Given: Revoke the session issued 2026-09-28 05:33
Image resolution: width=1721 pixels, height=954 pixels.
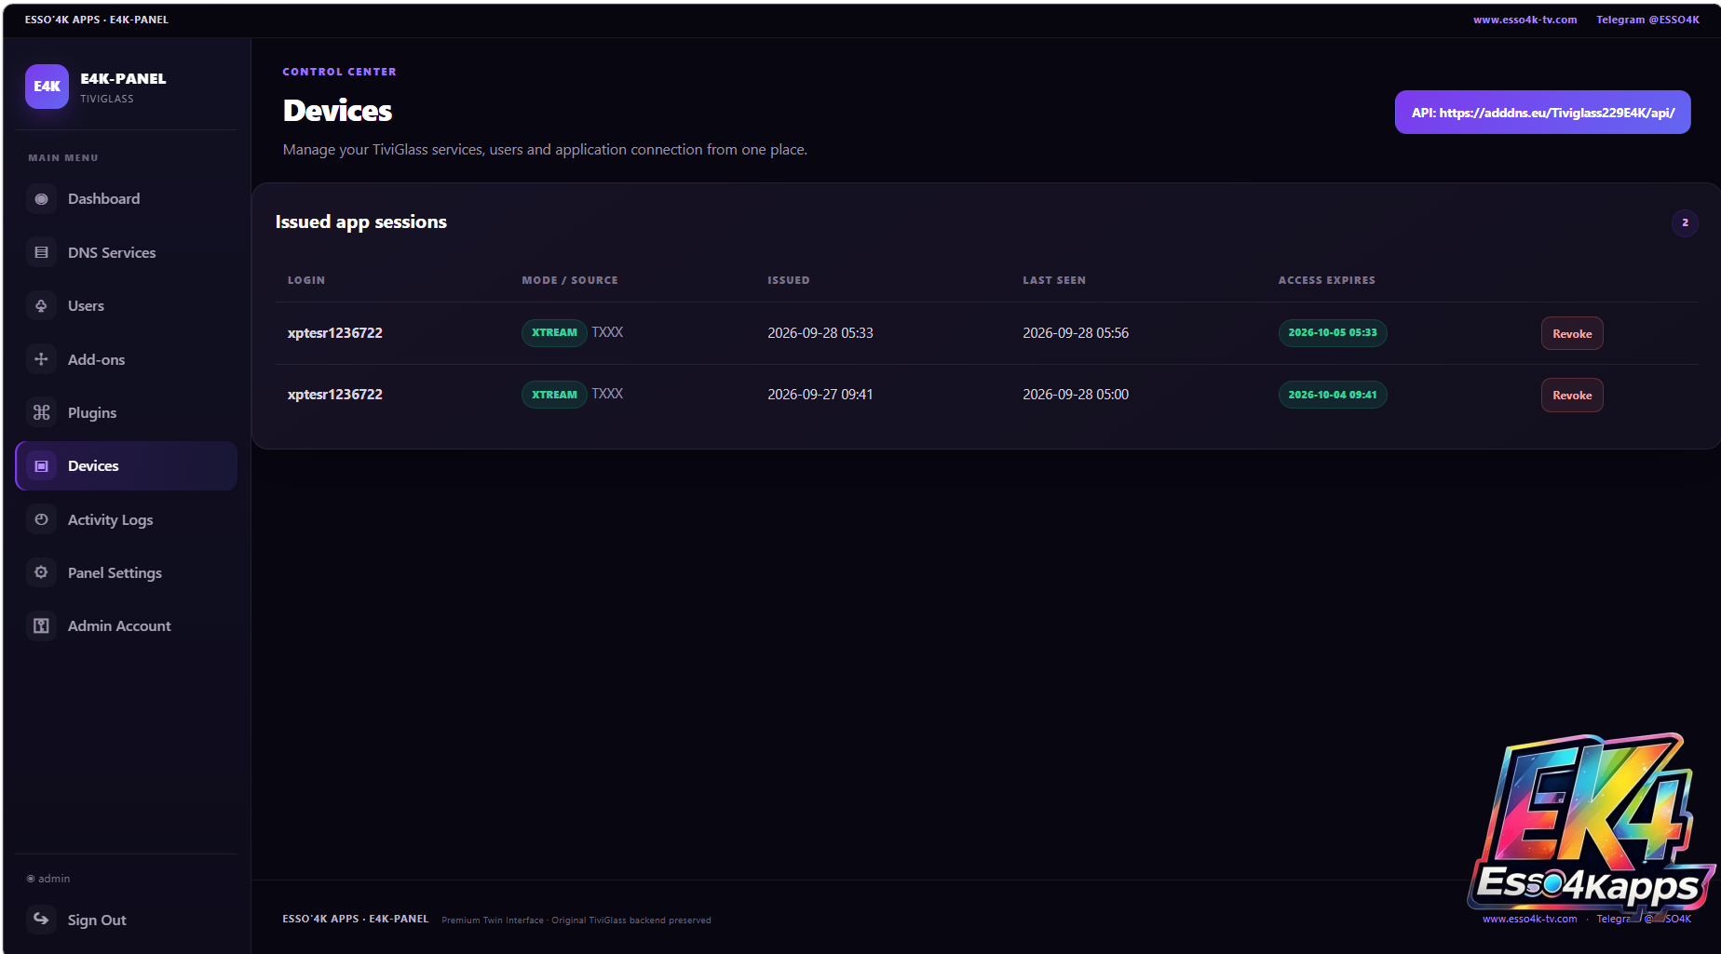Looking at the screenshot, I should coord(1572,333).
